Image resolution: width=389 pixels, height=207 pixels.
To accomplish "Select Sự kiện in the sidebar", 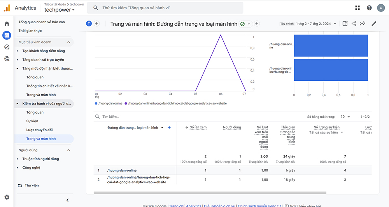I will [x=32, y=121].
